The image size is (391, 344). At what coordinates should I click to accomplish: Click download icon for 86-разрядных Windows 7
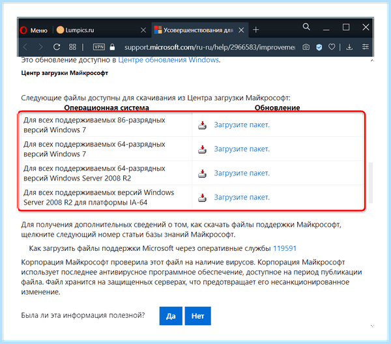click(202, 125)
